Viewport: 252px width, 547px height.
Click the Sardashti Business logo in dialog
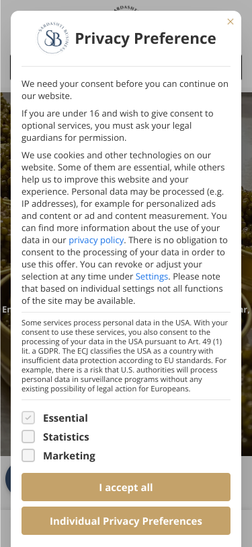point(53,38)
